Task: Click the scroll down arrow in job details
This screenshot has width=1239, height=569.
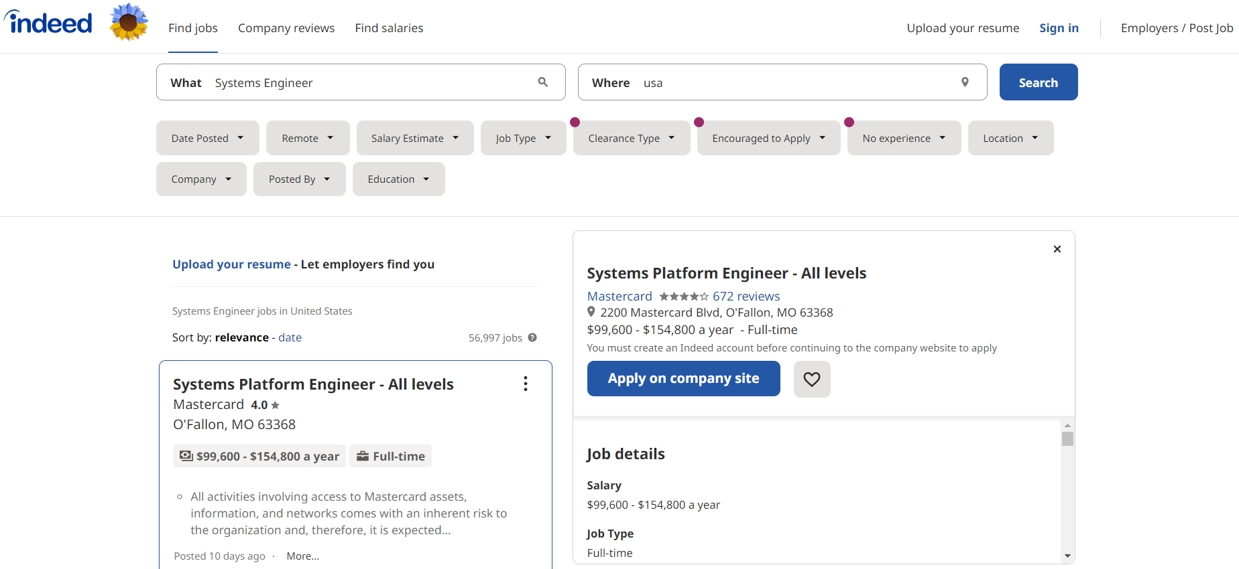Action: (x=1068, y=556)
